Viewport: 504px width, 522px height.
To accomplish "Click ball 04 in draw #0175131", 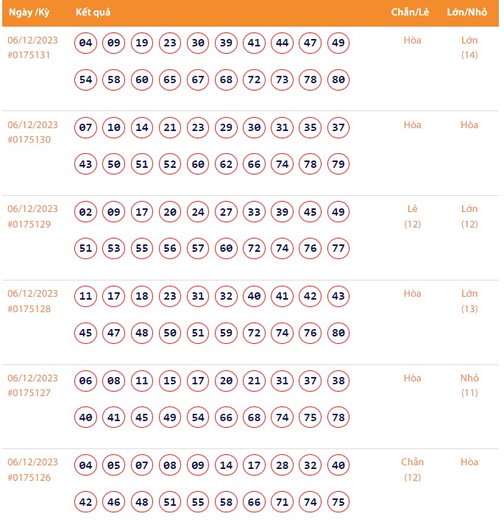I will point(86,43).
